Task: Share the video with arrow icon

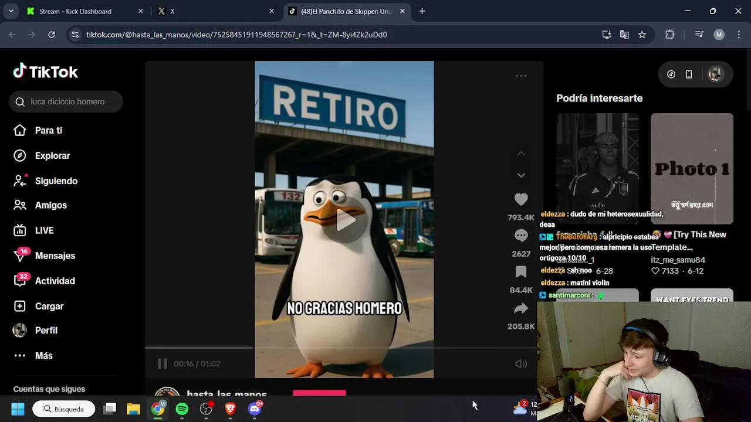Action: pyautogui.click(x=521, y=308)
